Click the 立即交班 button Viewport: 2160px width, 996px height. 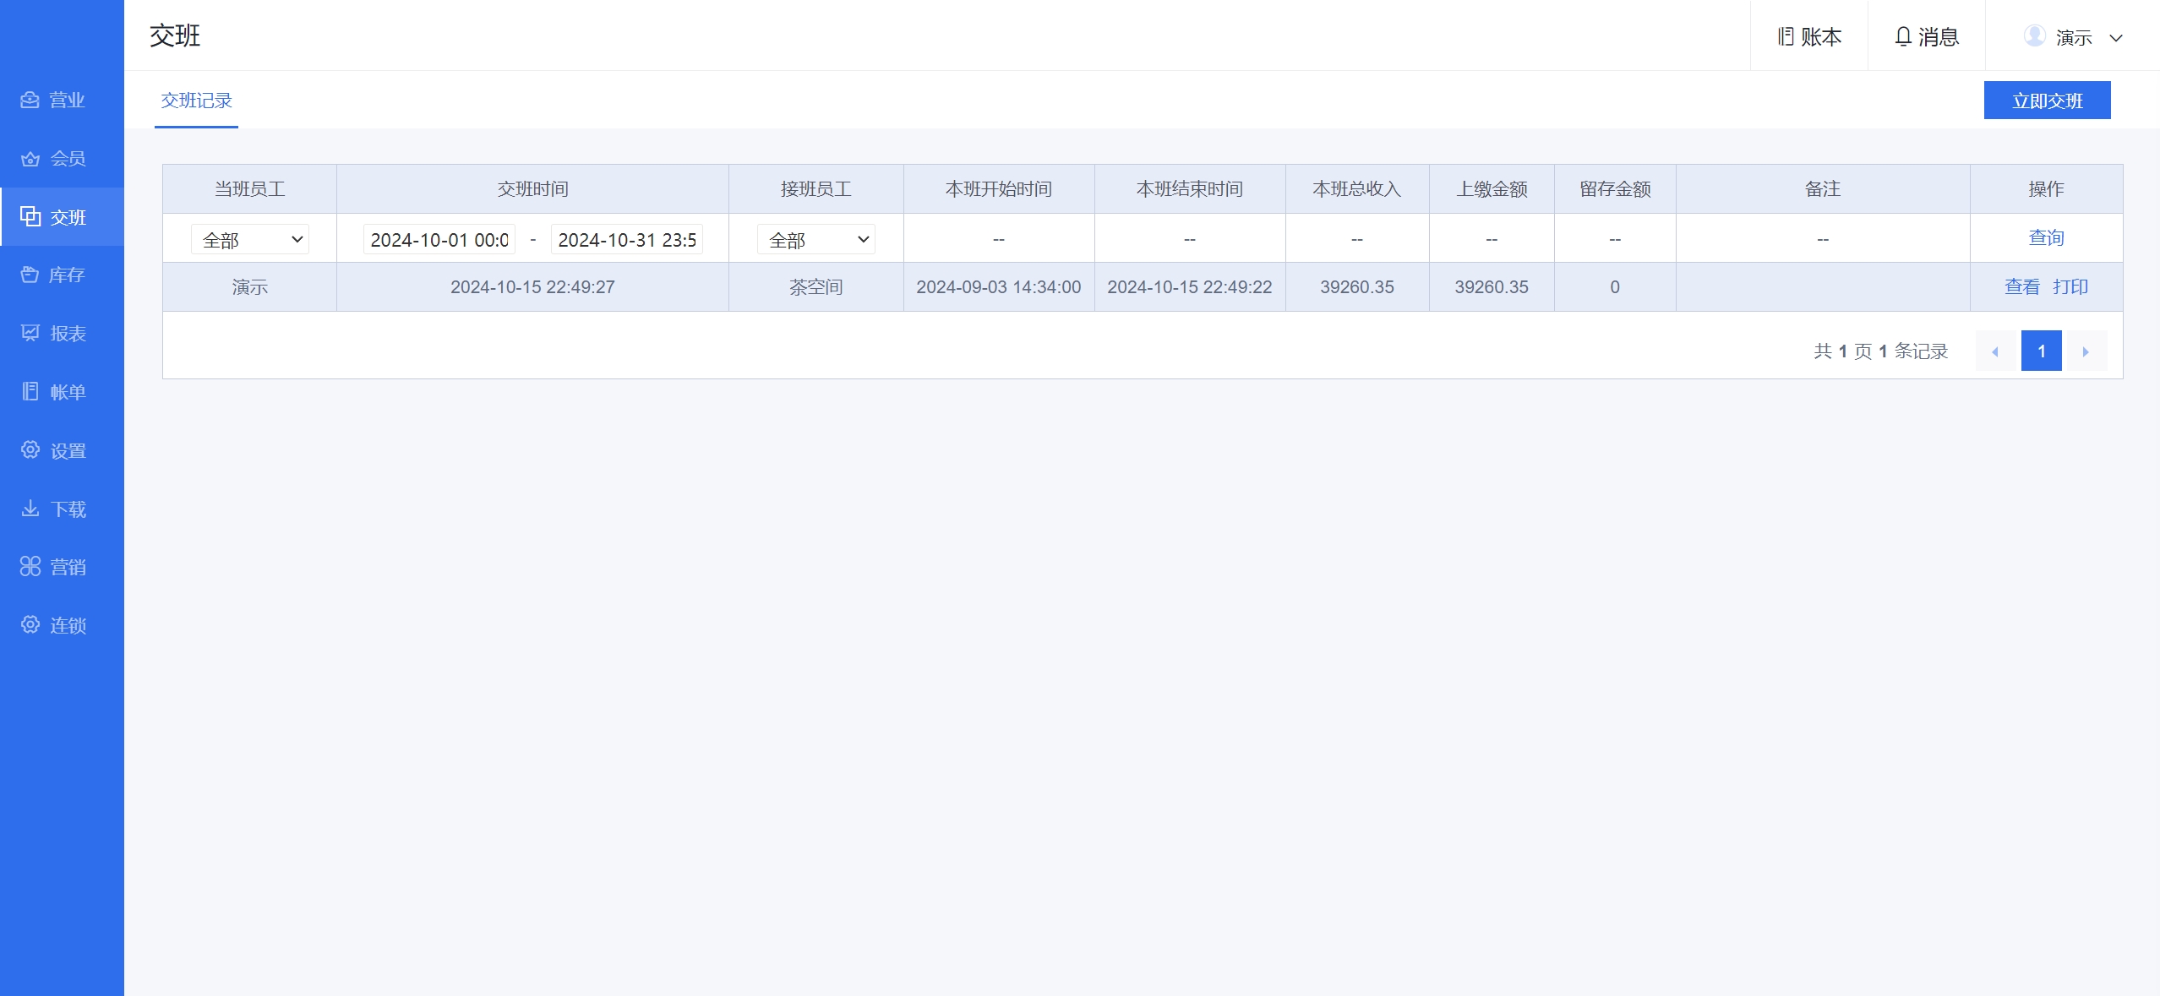coord(2047,101)
